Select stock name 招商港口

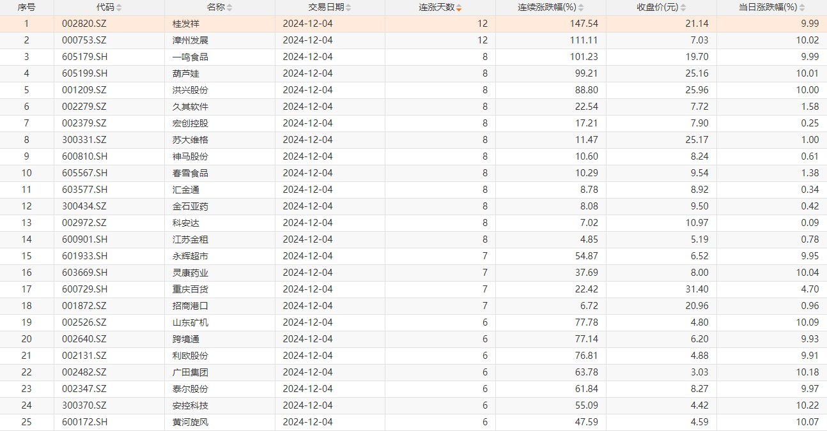190,306
